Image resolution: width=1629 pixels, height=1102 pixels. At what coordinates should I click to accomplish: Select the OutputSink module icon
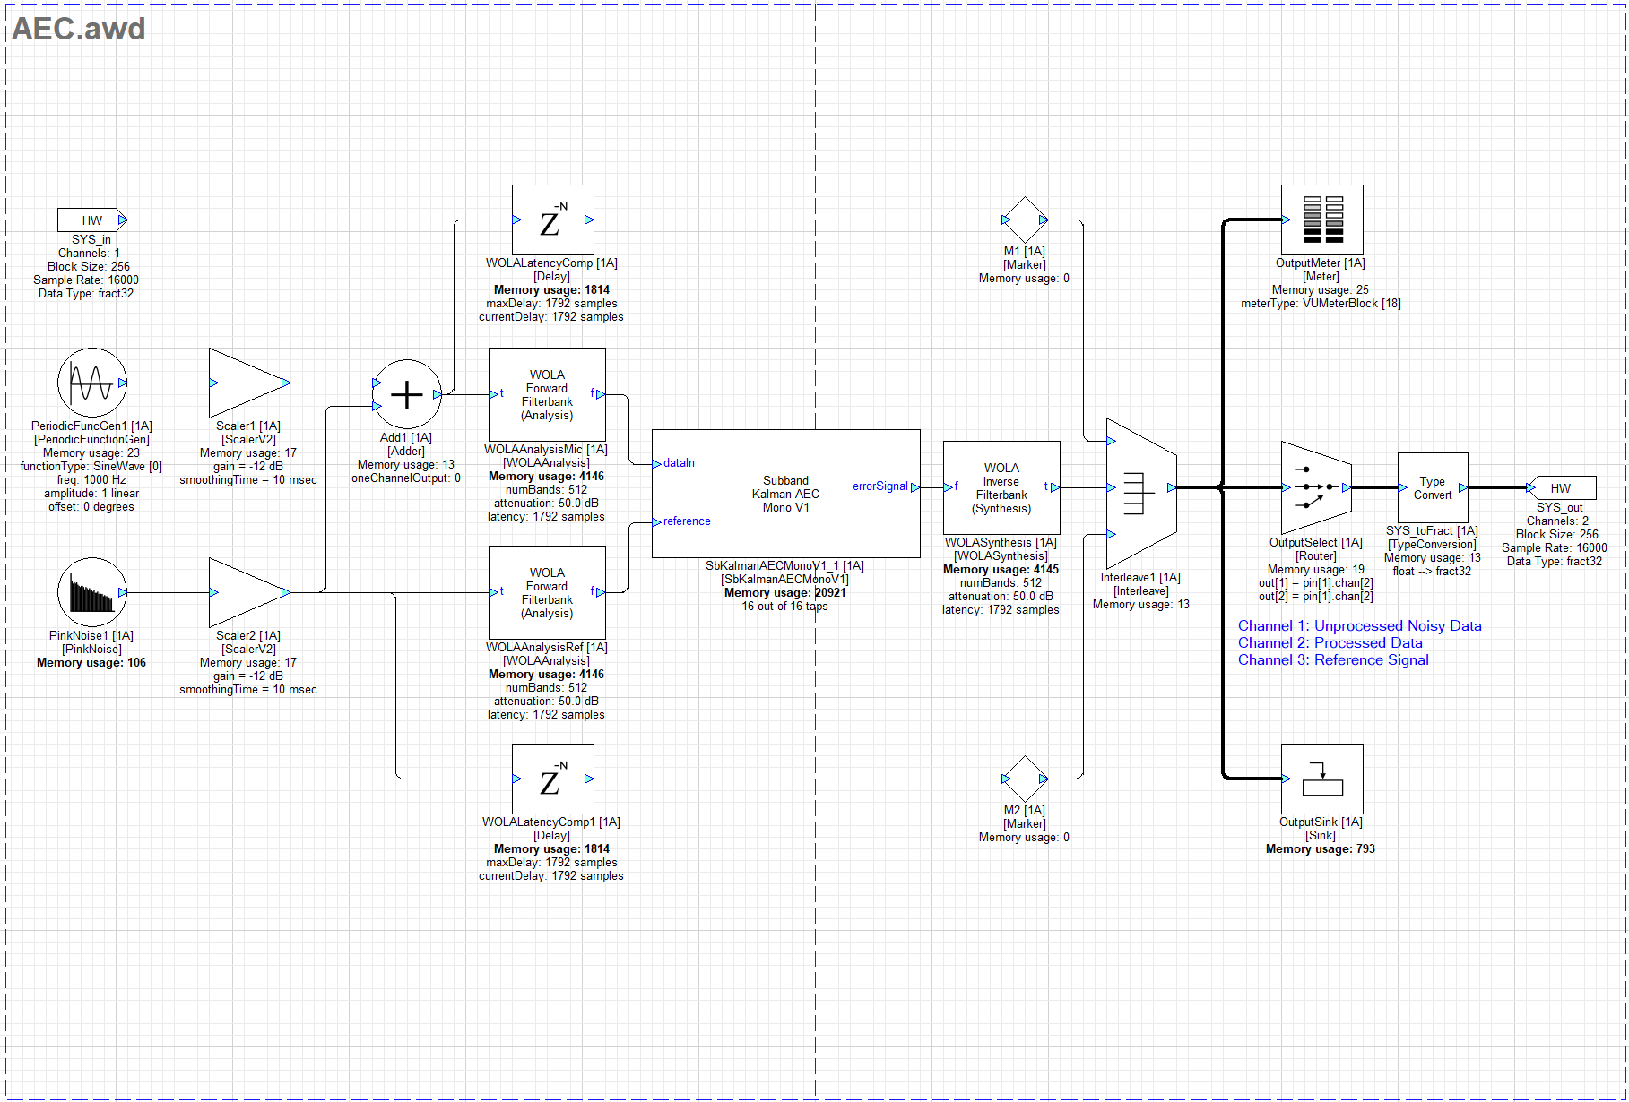1321,779
